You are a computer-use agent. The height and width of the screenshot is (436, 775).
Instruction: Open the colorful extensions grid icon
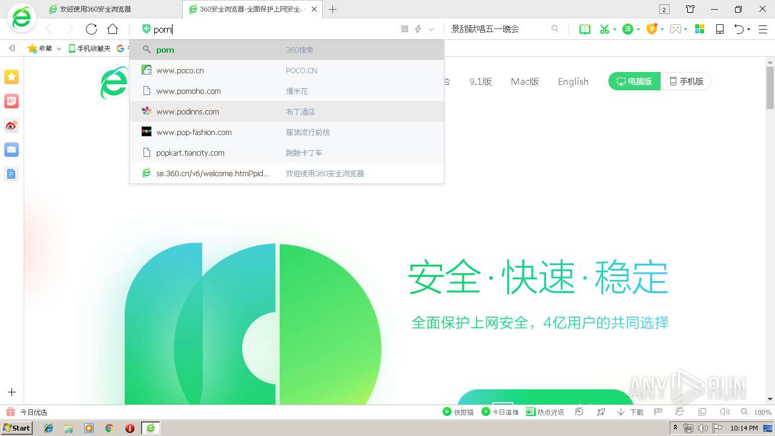pyautogui.click(x=699, y=29)
